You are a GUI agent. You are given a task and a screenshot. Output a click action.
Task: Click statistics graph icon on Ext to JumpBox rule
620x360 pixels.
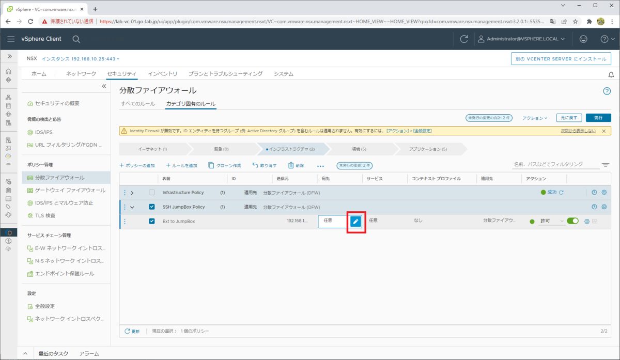tap(595, 222)
